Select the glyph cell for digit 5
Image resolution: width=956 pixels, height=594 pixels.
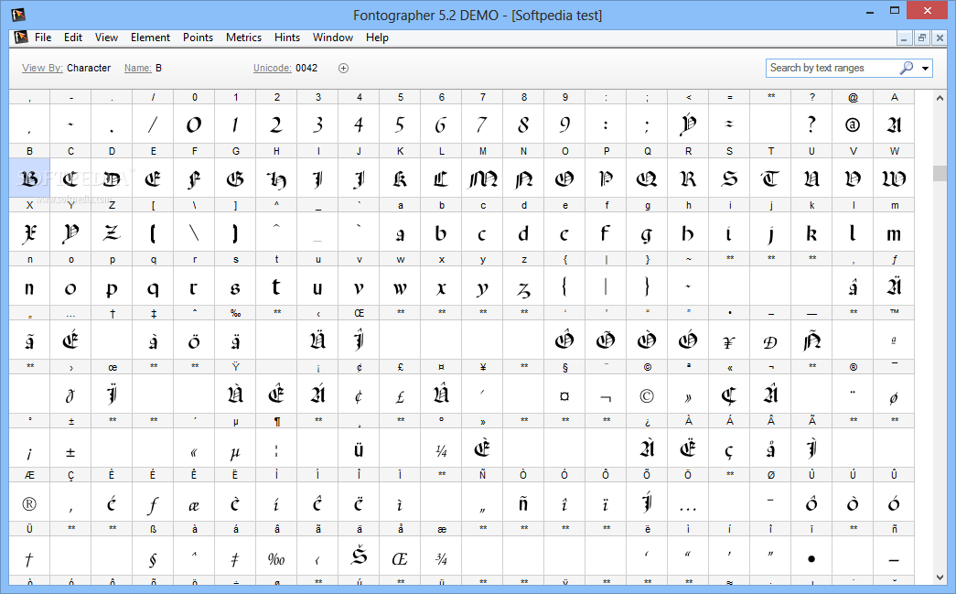coord(400,124)
